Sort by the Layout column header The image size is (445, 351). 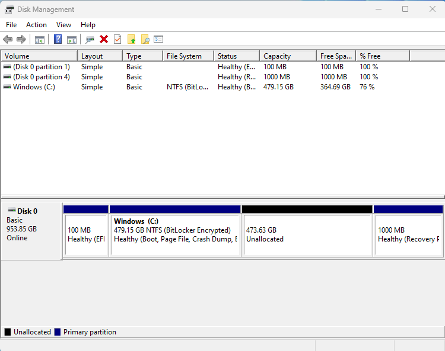(x=100, y=56)
